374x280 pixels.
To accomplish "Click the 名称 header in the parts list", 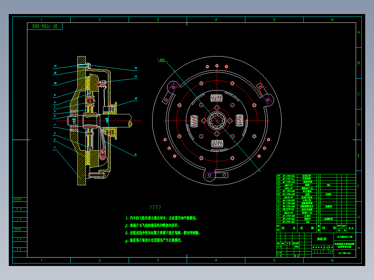I will click(x=307, y=228).
